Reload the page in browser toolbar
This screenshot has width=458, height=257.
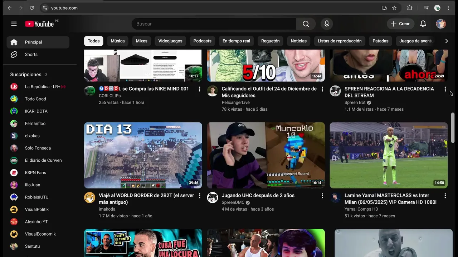tap(31, 8)
